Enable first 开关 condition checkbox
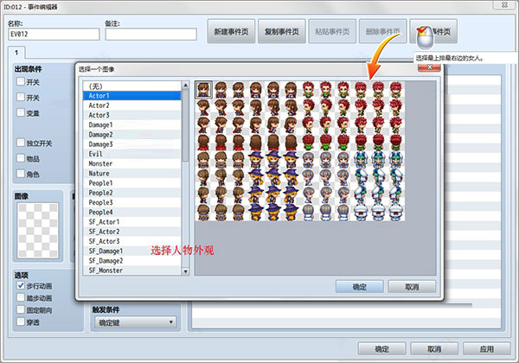 coord(21,81)
